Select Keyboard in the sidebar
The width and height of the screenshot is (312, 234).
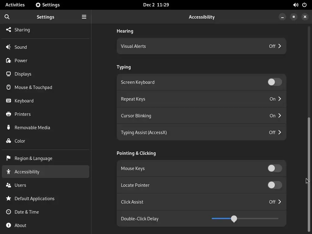click(24, 101)
